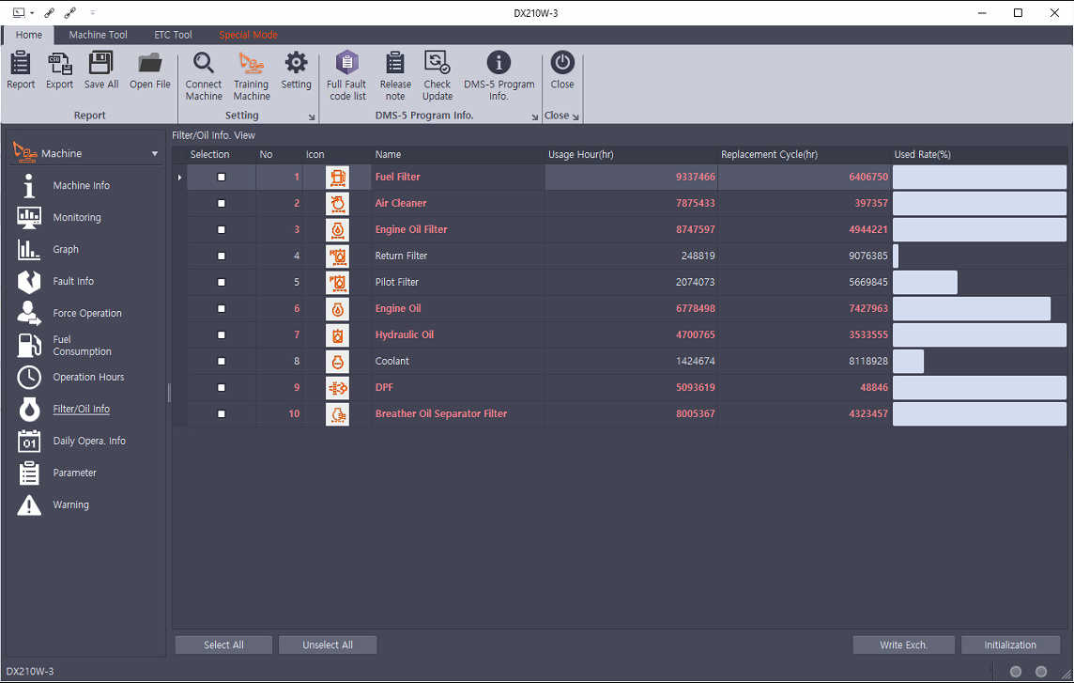Click the Coolant row icon
Viewport: 1074px width, 683px height.
[337, 362]
